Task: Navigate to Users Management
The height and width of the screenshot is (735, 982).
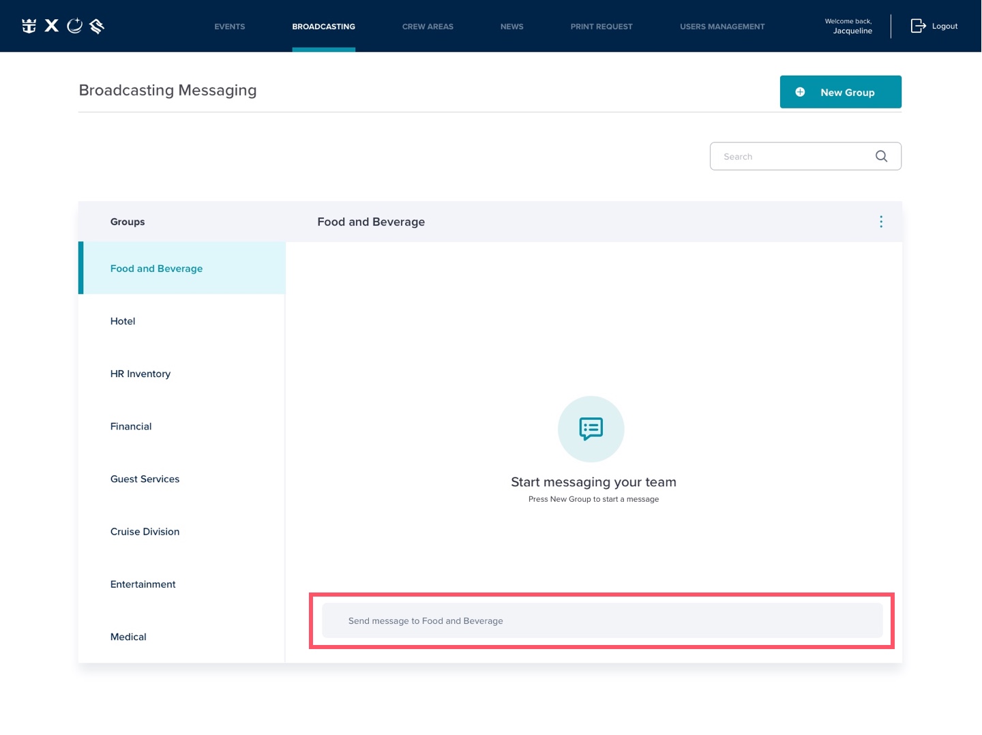Action: pyautogui.click(x=722, y=27)
